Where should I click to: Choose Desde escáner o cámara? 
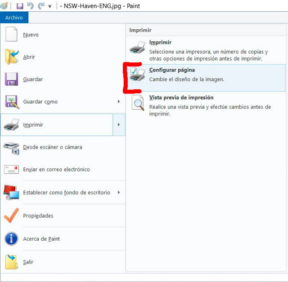click(53, 147)
